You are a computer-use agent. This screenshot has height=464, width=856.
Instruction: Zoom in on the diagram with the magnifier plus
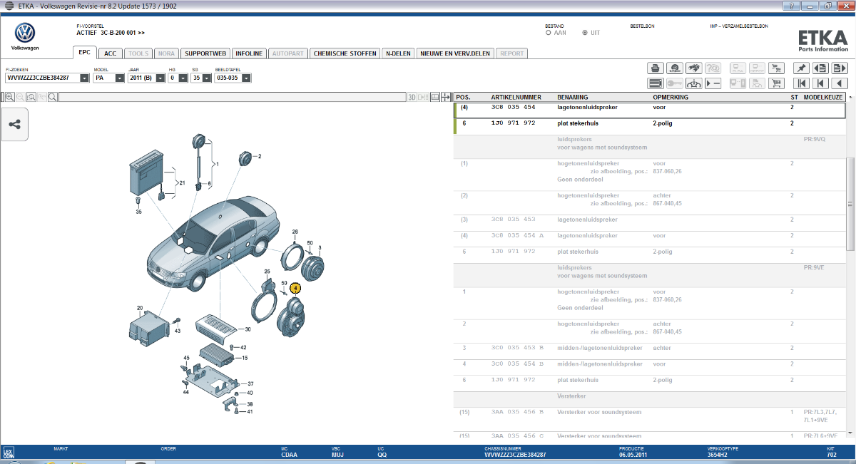click(10, 97)
